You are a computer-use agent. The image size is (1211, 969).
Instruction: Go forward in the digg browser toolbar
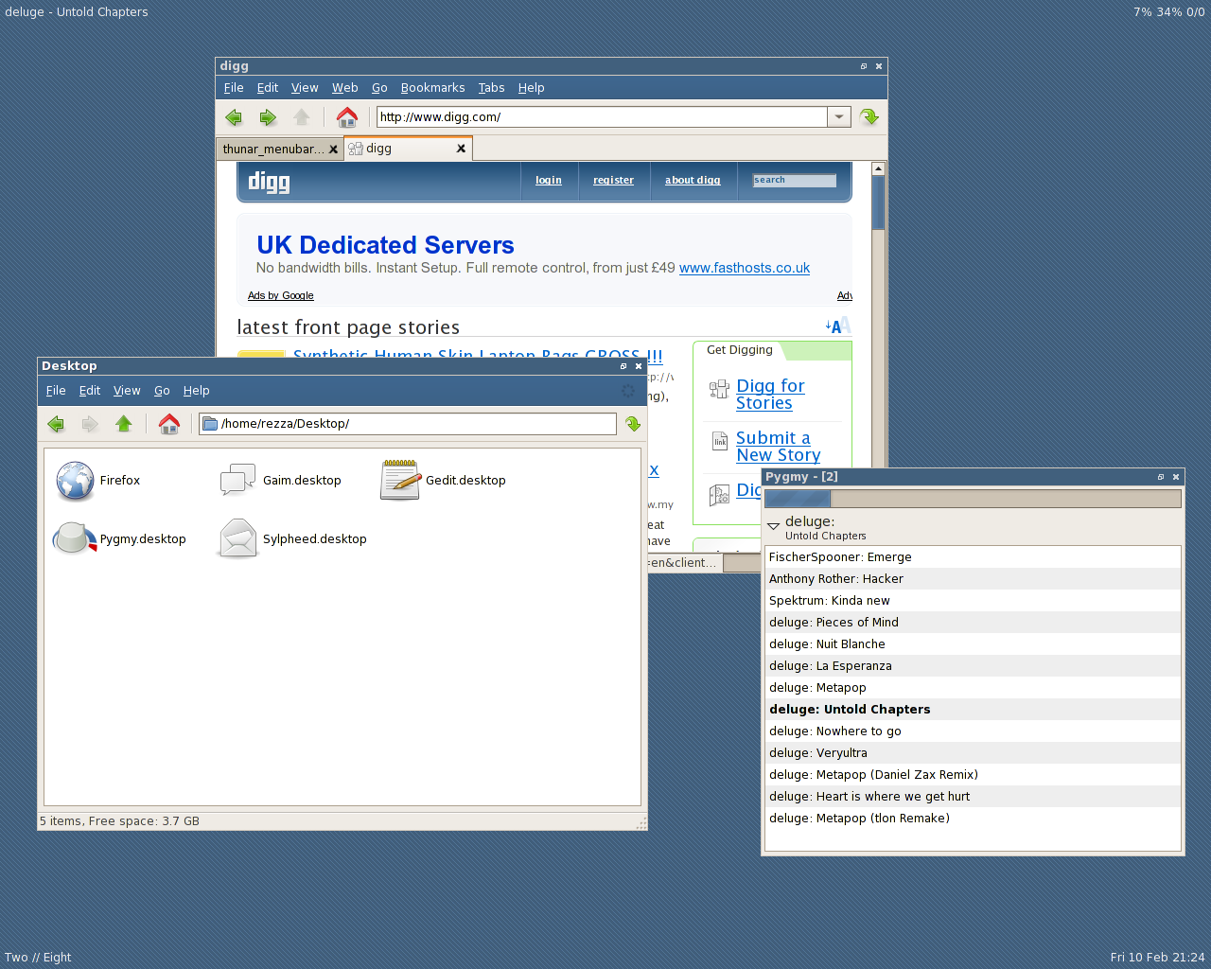click(x=268, y=117)
